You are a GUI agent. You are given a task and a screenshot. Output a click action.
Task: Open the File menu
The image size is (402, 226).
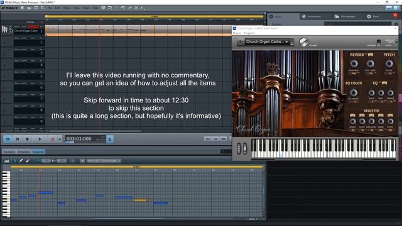click(x=50, y=8)
